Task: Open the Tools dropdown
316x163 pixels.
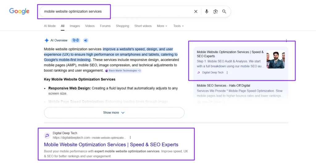Action: coord(179,26)
